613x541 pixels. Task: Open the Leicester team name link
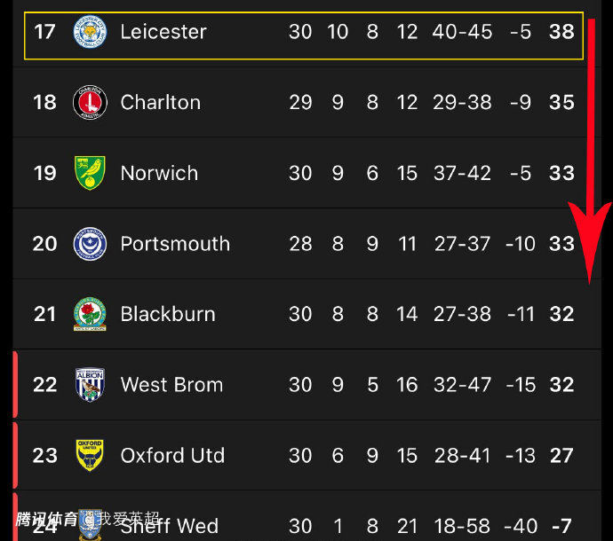click(x=163, y=32)
